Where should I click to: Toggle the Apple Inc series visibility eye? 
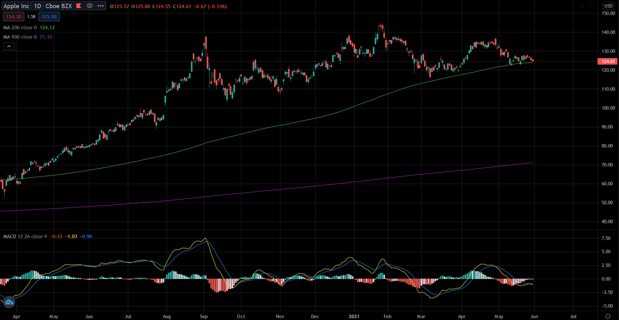(89, 6)
